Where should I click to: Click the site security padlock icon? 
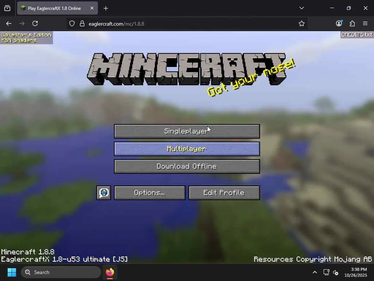click(82, 24)
